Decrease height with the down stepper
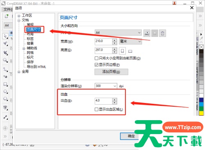The width and height of the screenshot is (205, 150). pyautogui.click(x=114, y=52)
